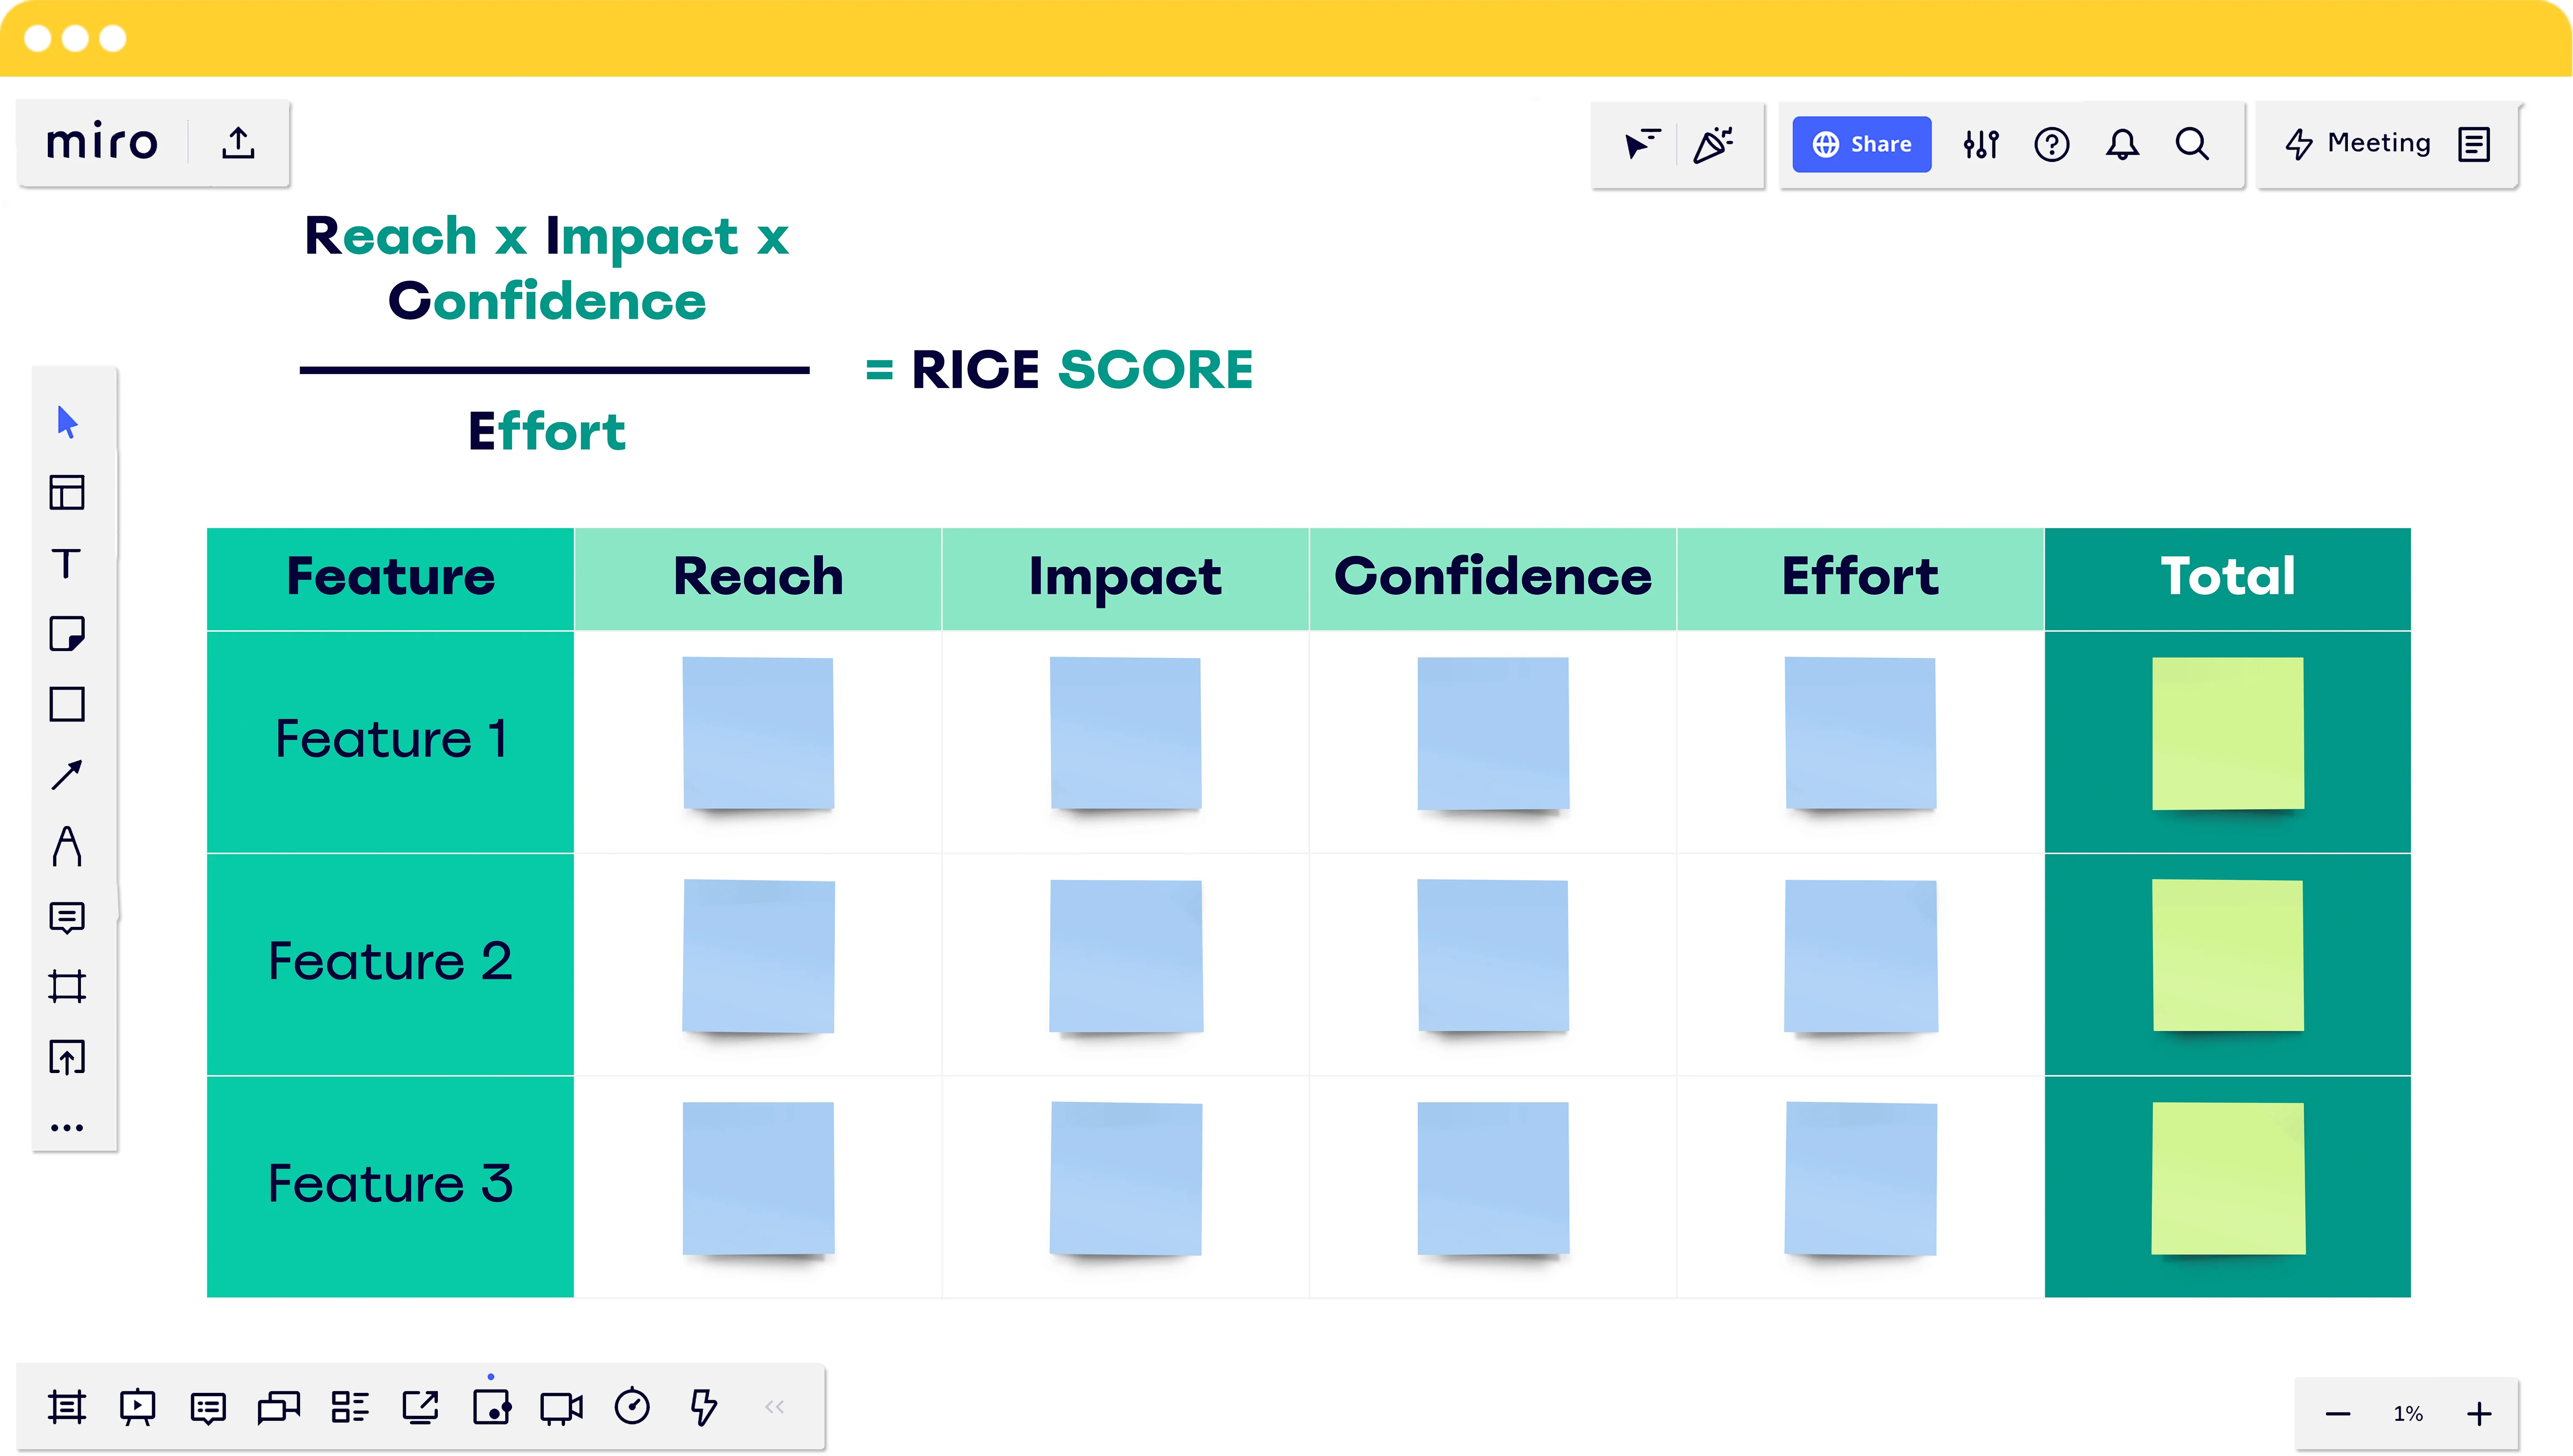Toggle collaborators' cursors visibility
The width and height of the screenshot is (2573, 1456).
pos(1642,144)
